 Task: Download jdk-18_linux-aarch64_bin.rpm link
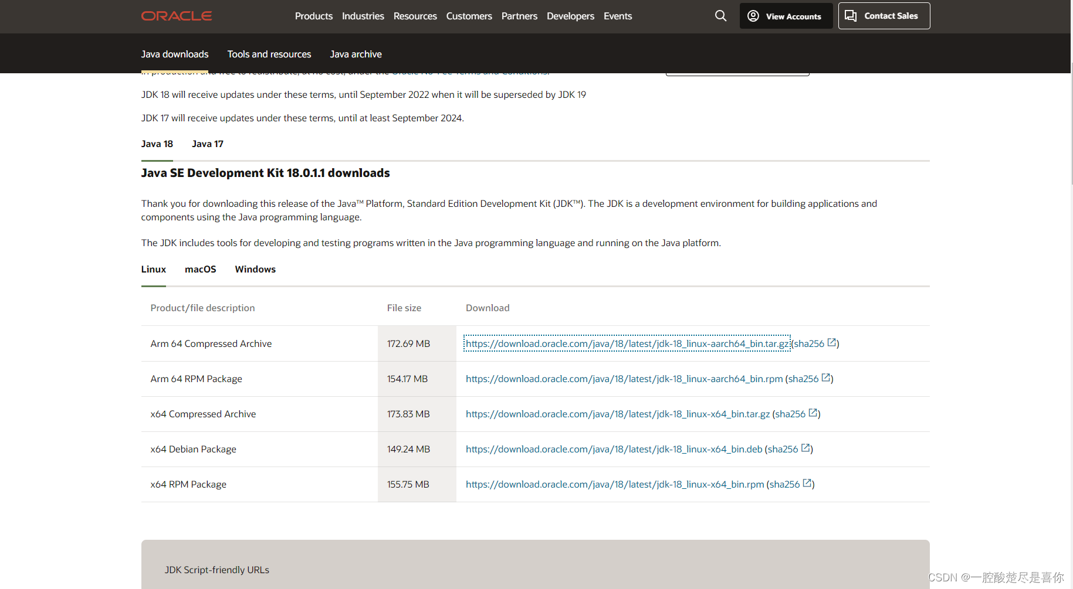coord(624,379)
